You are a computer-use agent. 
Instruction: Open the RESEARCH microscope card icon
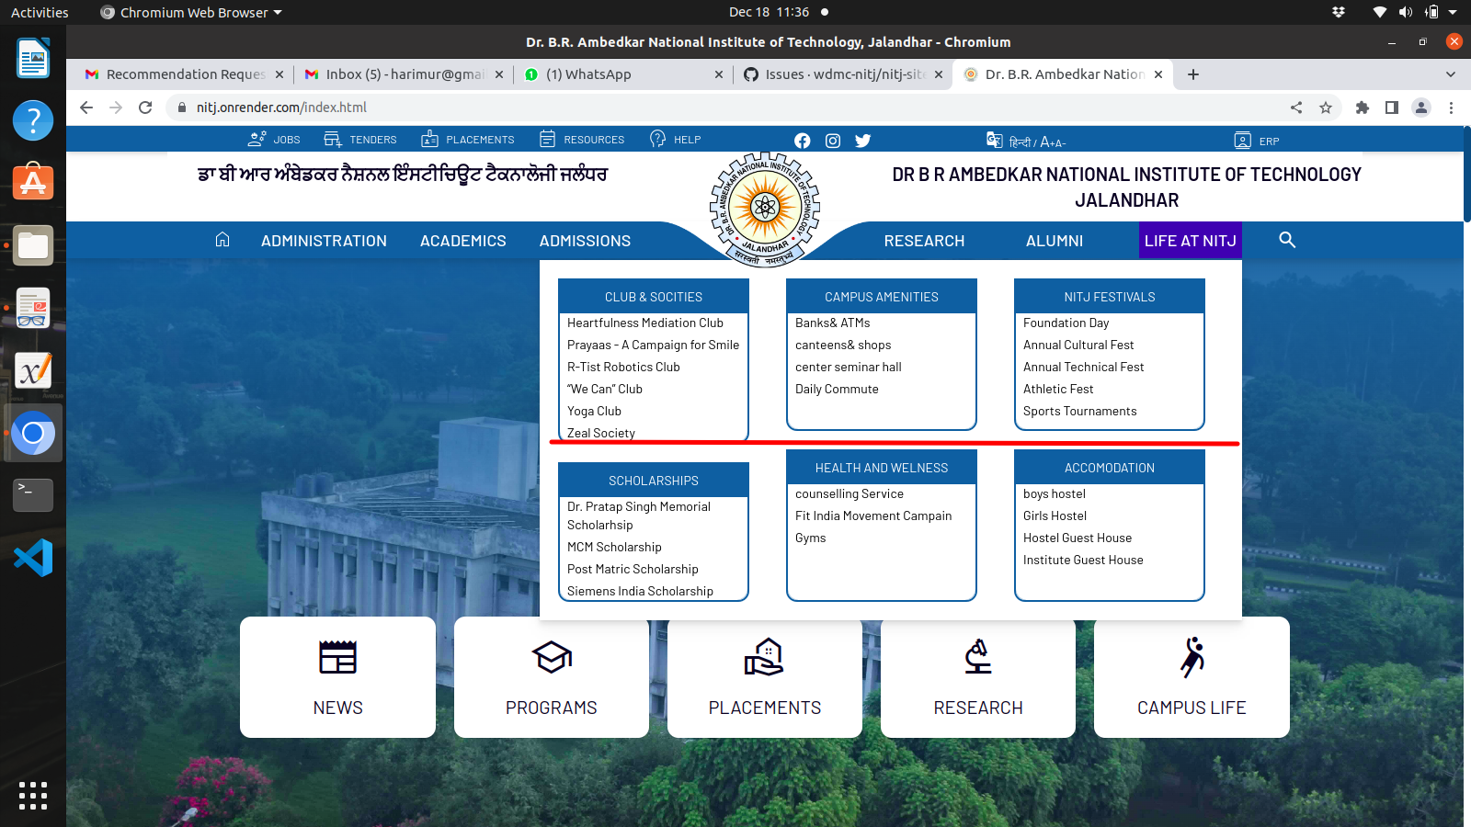(x=977, y=657)
